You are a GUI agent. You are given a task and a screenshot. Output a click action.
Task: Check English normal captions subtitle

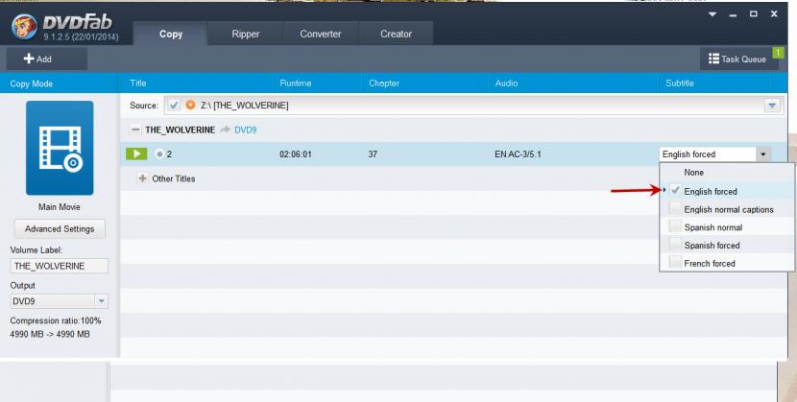[x=675, y=209]
